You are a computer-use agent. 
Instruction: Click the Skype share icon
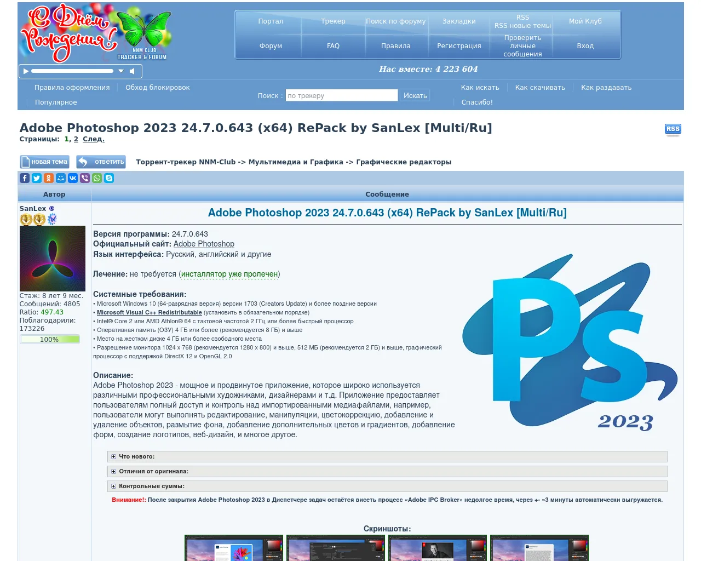coord(109,178)
